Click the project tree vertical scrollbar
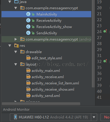 [x=93, y=44]
